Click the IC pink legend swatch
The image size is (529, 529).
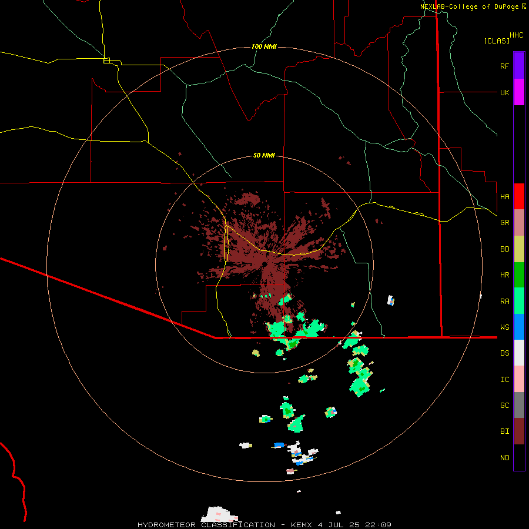click(x=519, y=379)
